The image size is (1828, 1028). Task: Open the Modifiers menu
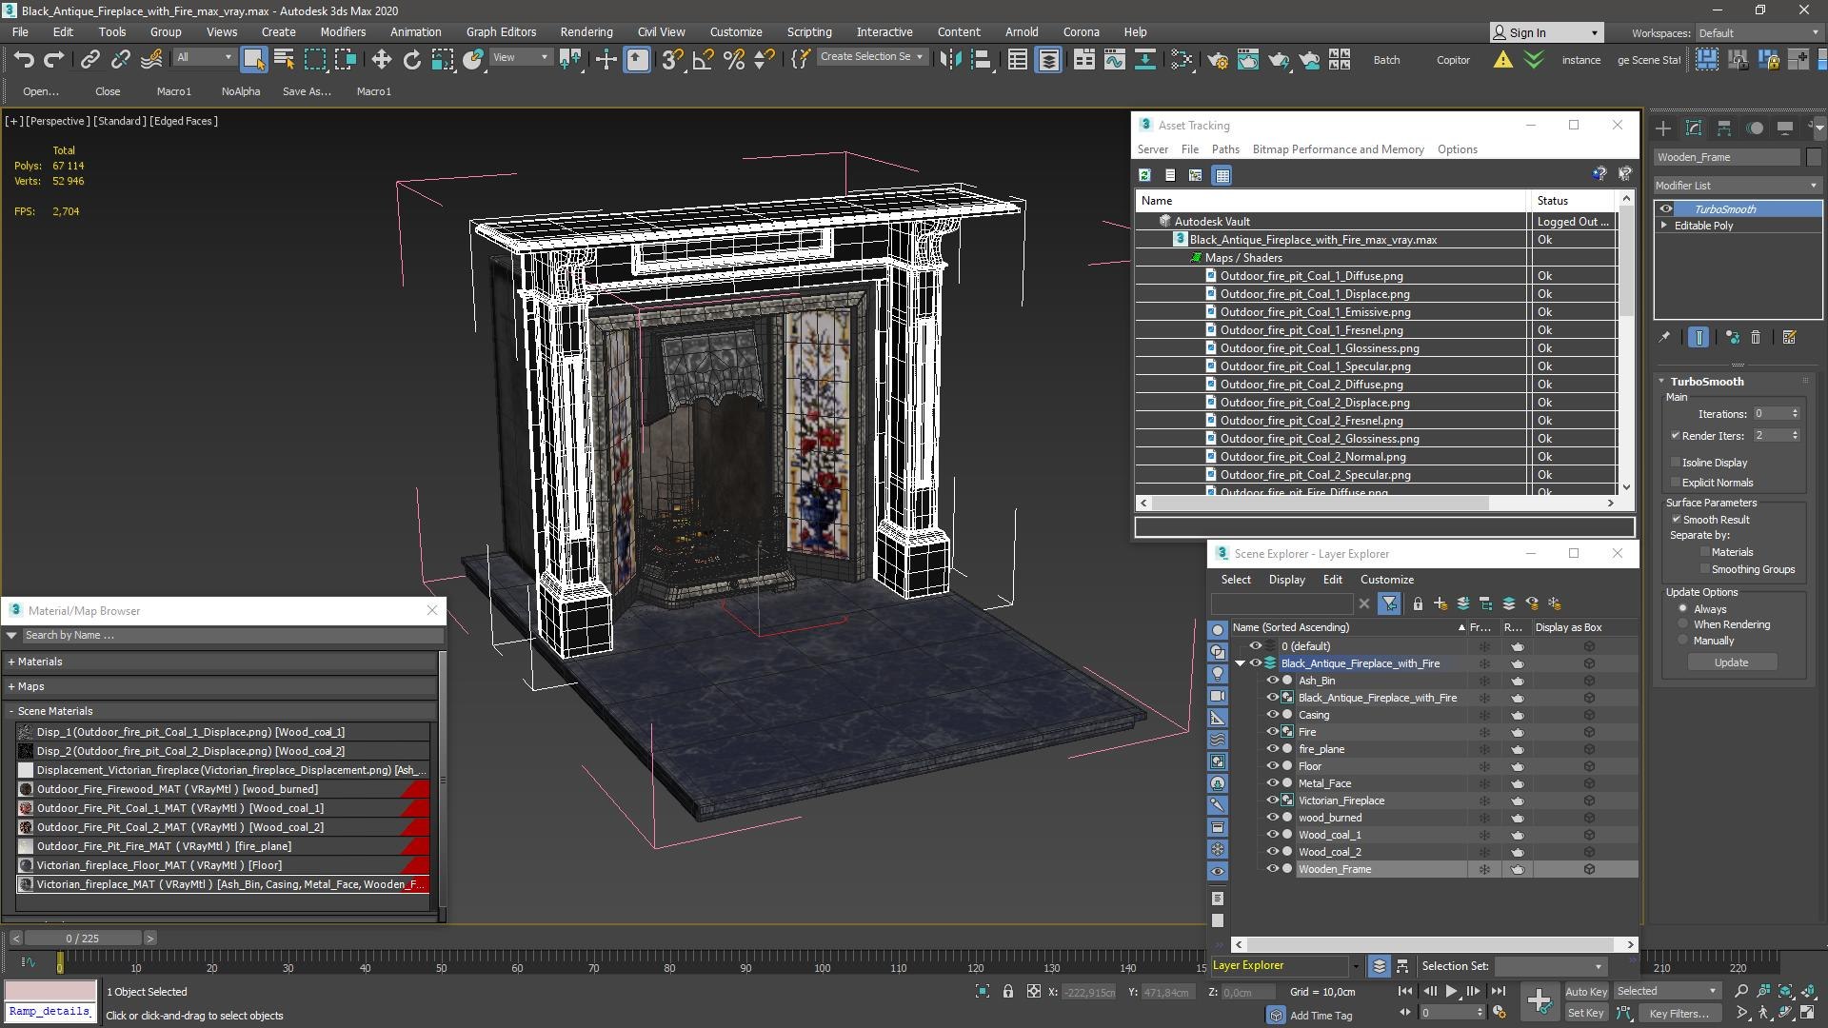click(x=343, y=32)
